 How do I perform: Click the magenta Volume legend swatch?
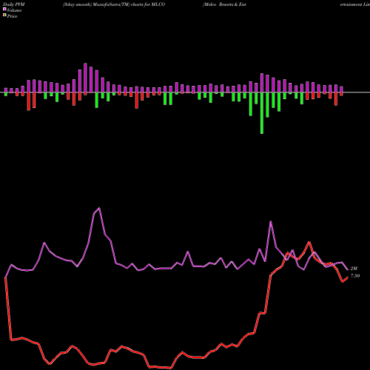pyautogui.click(x=4, y=9)
